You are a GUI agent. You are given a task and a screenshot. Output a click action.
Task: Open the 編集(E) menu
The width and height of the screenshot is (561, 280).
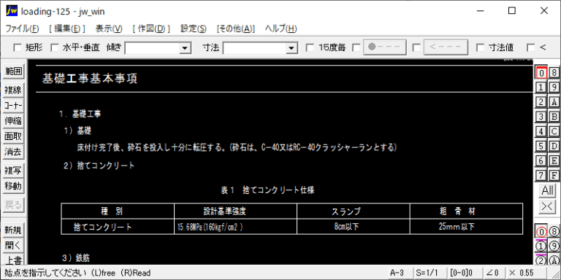pyautogui.click(x=67, y=28)
